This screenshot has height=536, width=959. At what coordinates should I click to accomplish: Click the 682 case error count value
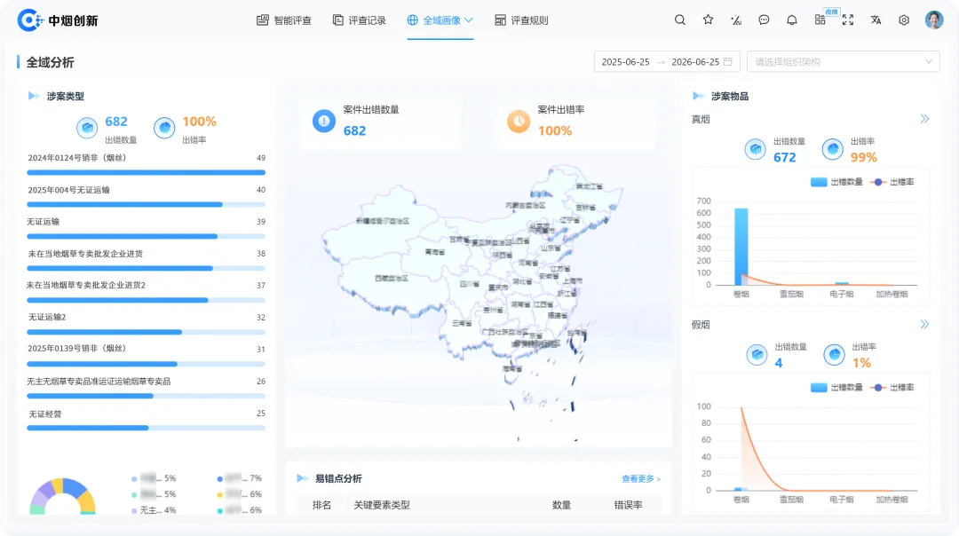(x=354, y=130)
